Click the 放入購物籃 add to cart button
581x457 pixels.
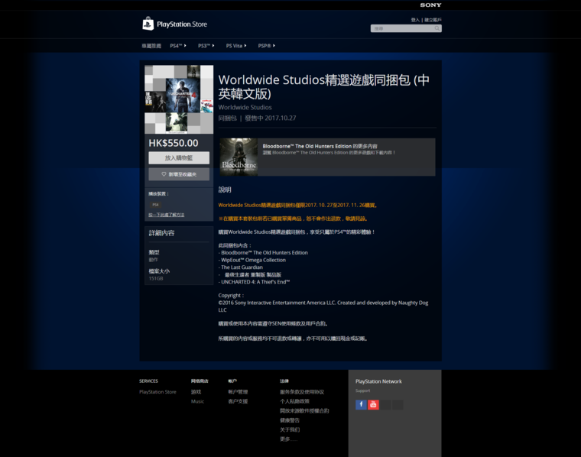click(179, 157)
